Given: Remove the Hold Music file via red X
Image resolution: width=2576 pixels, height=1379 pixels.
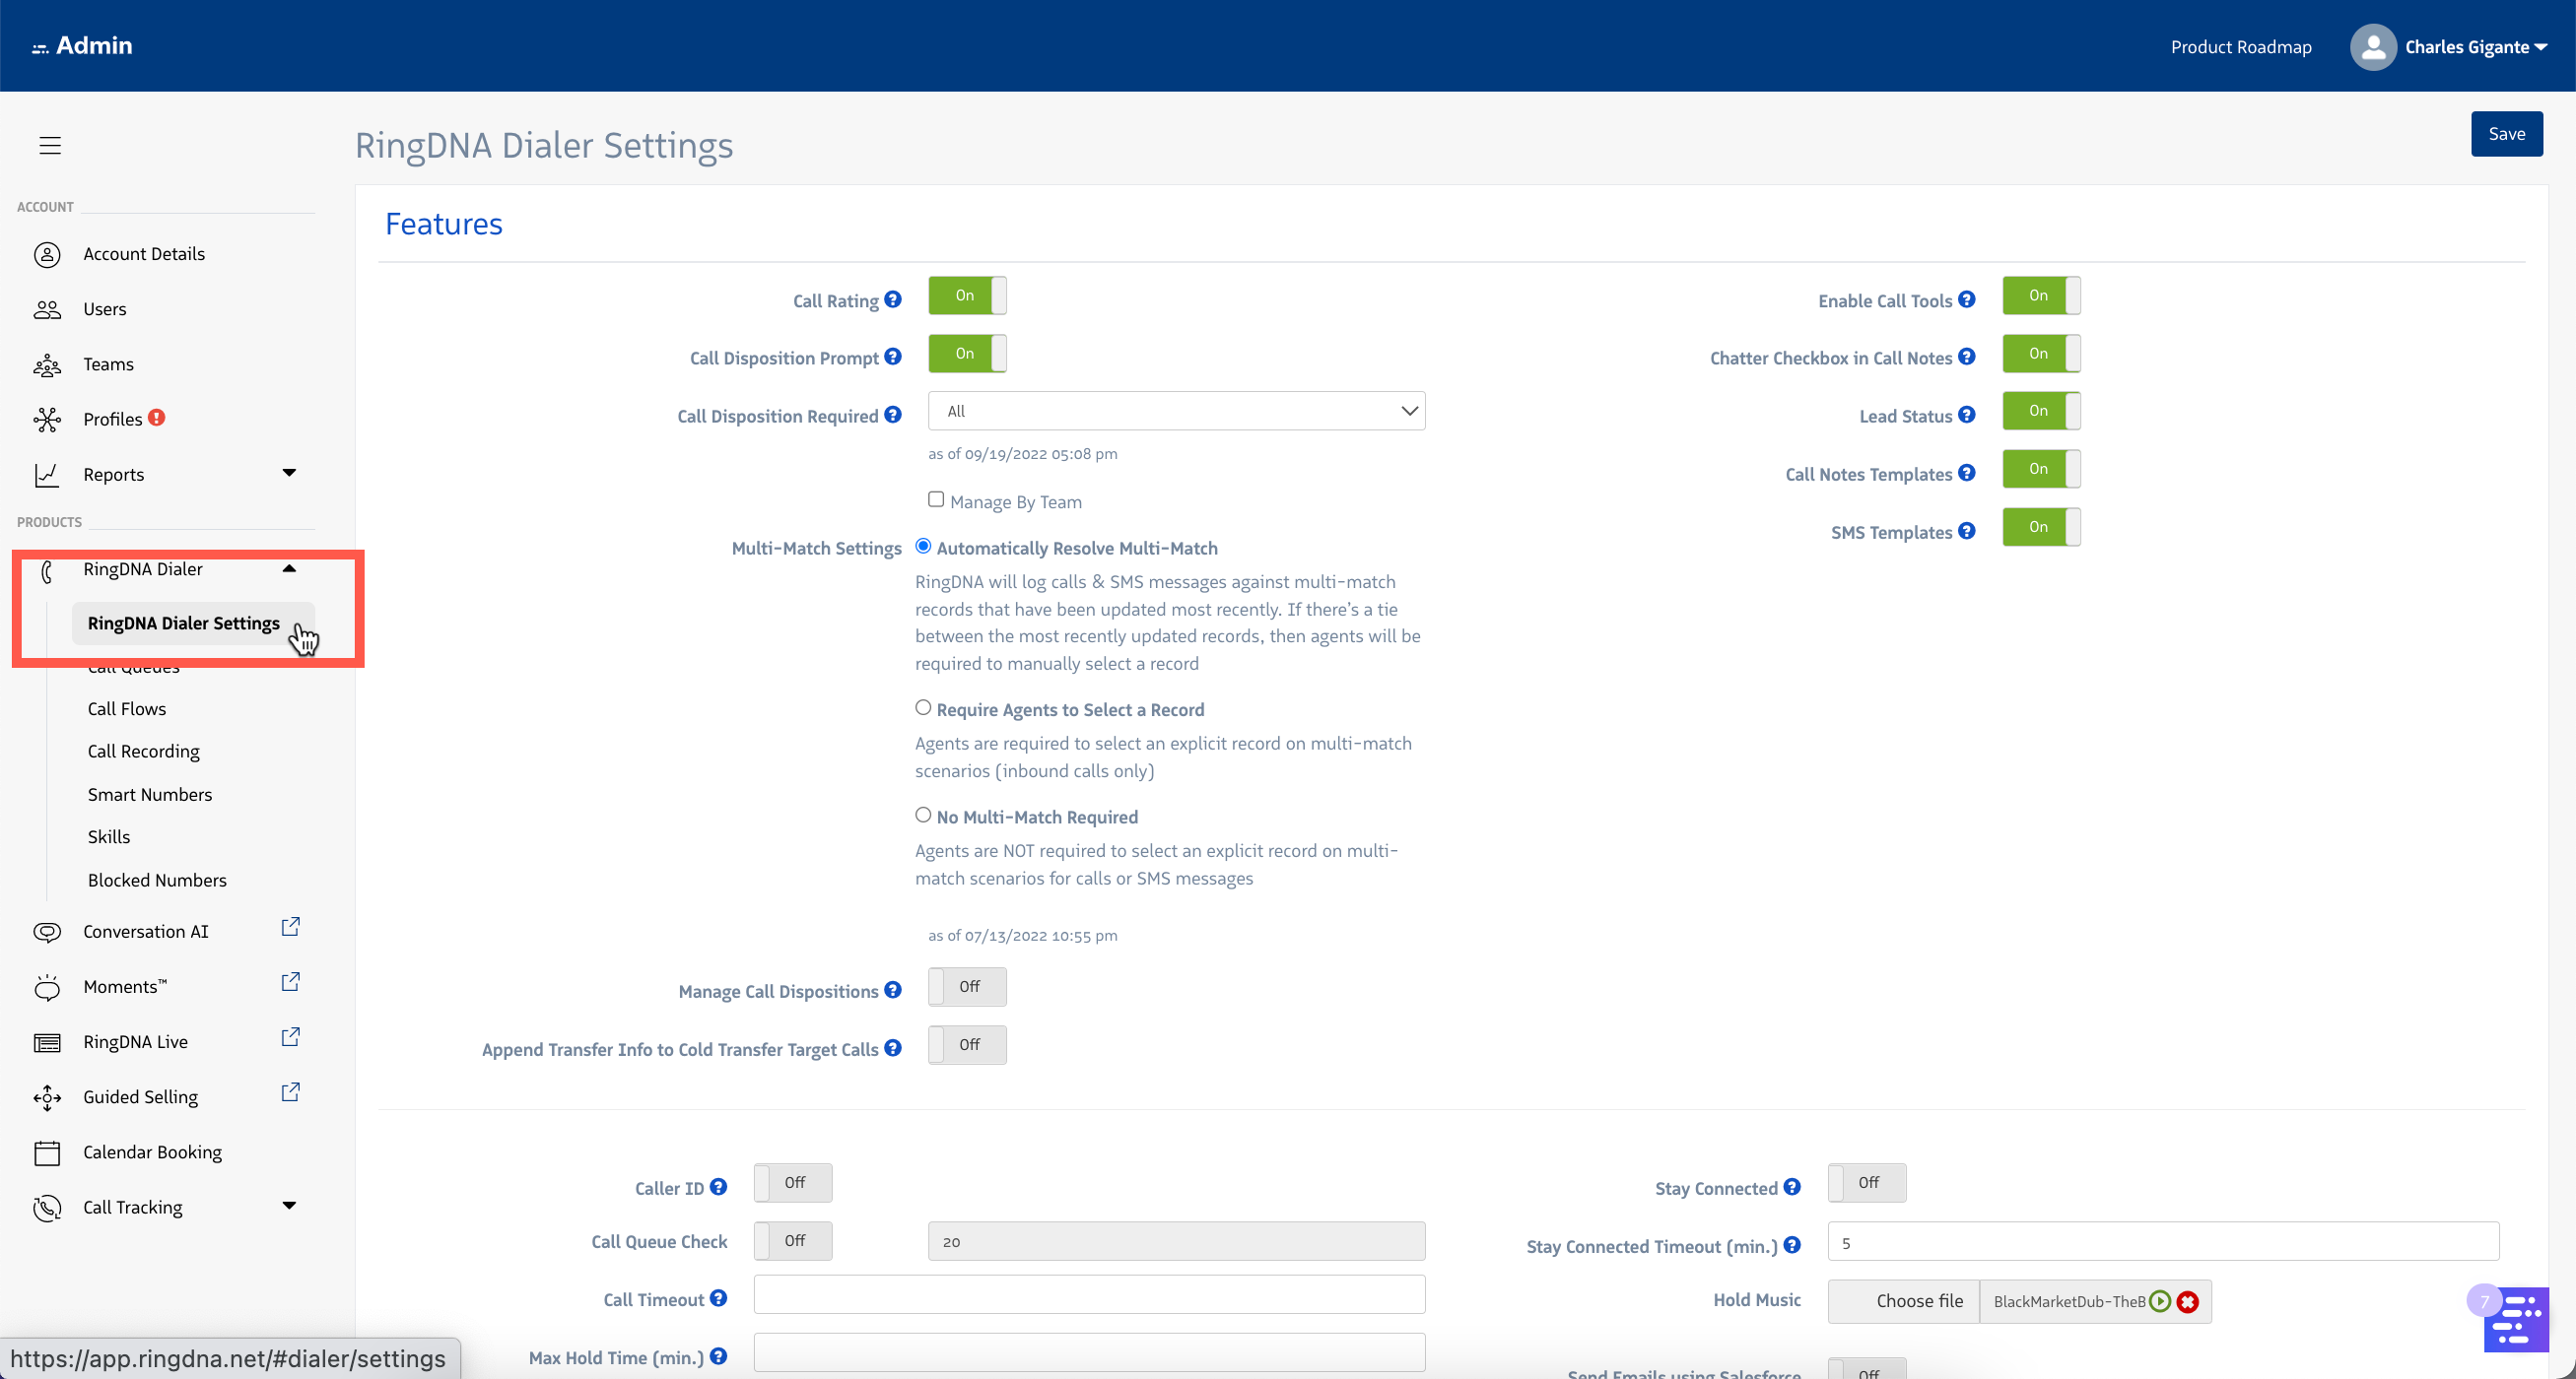Looking at the screenshot, I should (x=2188, y=1301).
